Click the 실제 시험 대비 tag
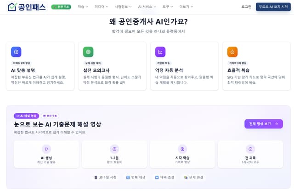The height and width of the screenshot is (191, 294). point(93,63)
